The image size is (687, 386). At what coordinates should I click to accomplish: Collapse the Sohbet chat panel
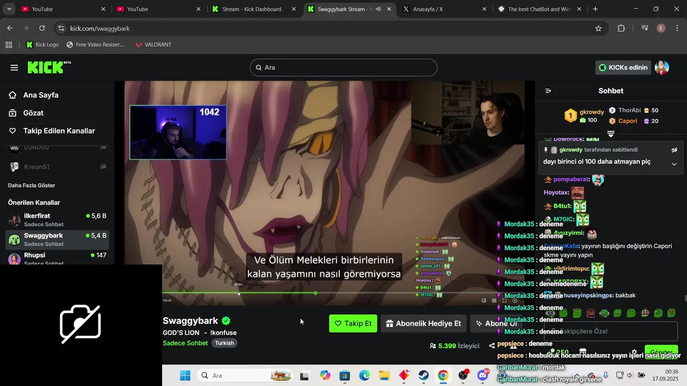coord(548,91)
